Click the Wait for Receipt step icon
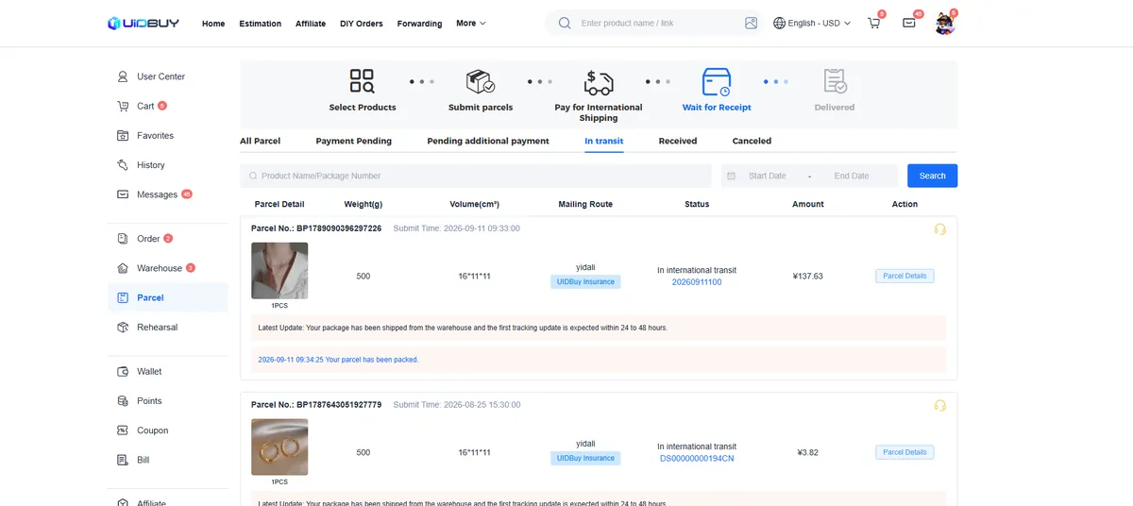The height and width of the screenshot is (506, 1133). point(717,82)
